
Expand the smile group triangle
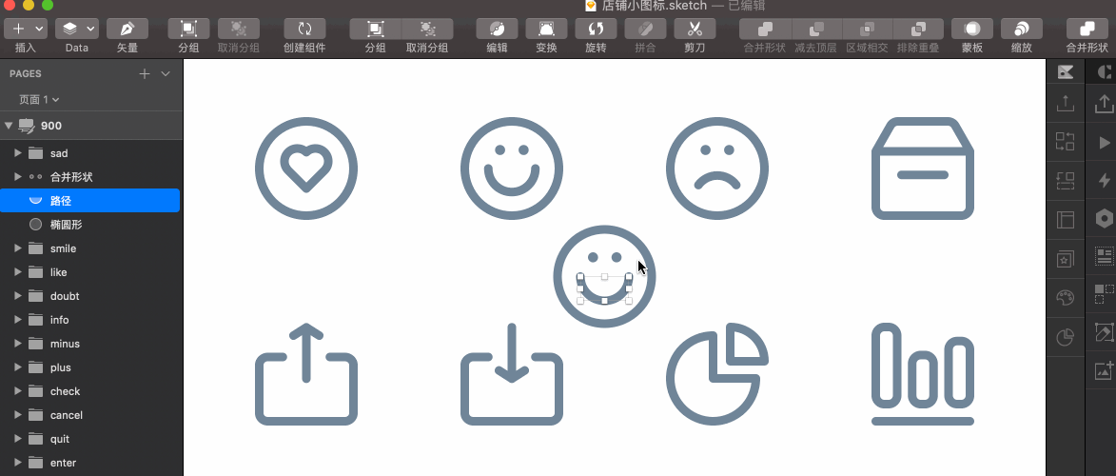pos(18,248)
